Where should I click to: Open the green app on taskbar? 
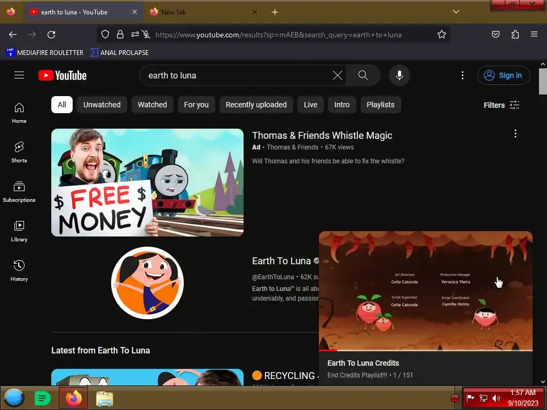coord(42,398)
